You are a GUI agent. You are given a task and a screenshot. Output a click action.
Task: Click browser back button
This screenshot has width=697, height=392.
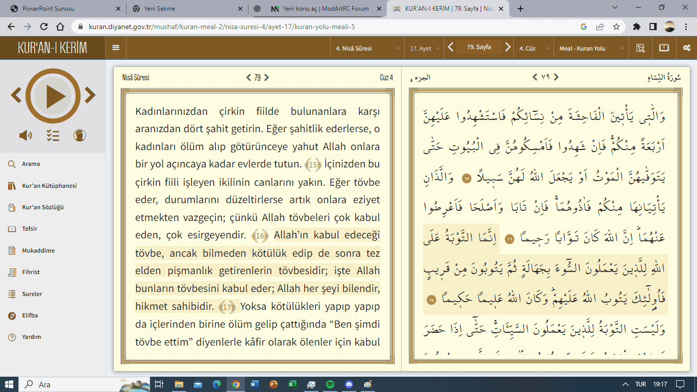pyautogui.click(x=12, y=27)
